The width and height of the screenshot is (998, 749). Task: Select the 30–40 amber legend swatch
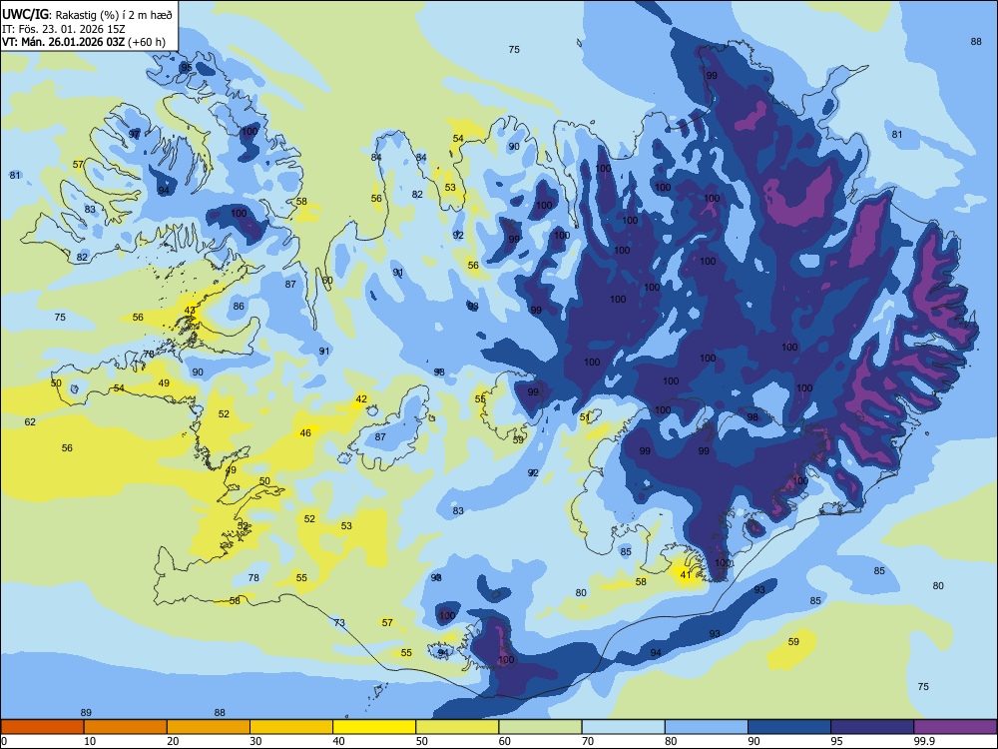pyautogui.click(x=291, y=727)
